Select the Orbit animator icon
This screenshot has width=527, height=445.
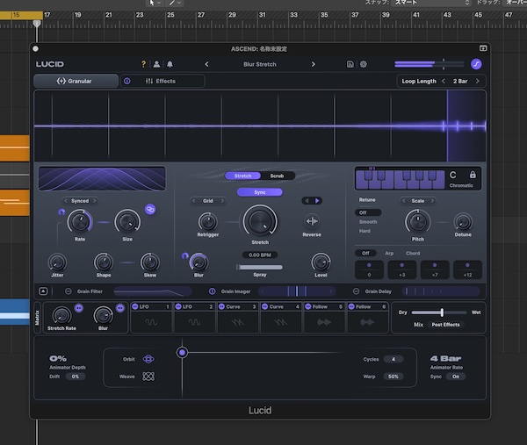tap(148, 359)
